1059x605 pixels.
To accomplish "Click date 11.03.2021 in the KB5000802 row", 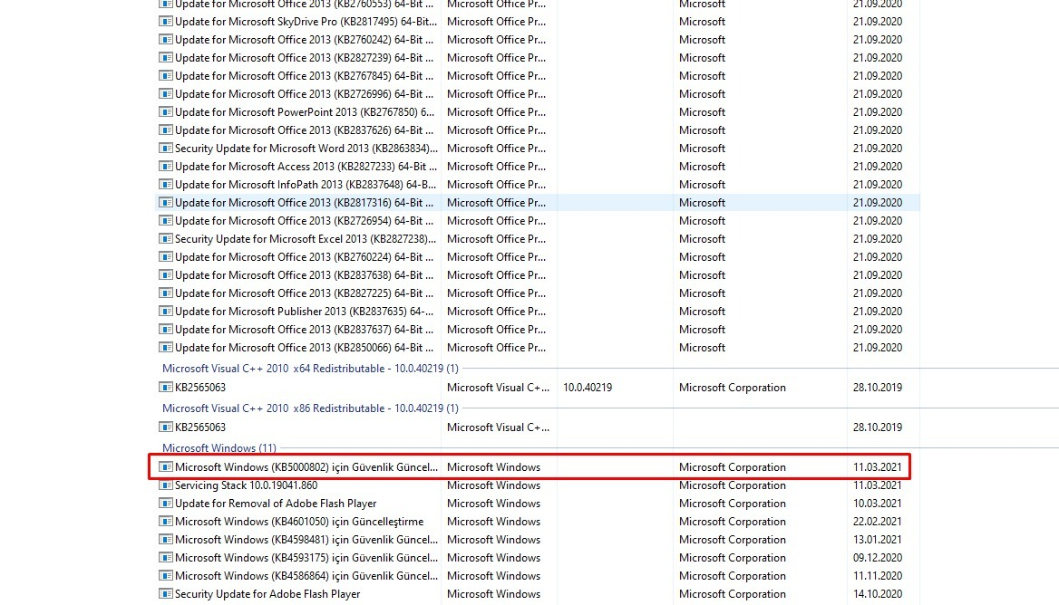I will [878, 466].
